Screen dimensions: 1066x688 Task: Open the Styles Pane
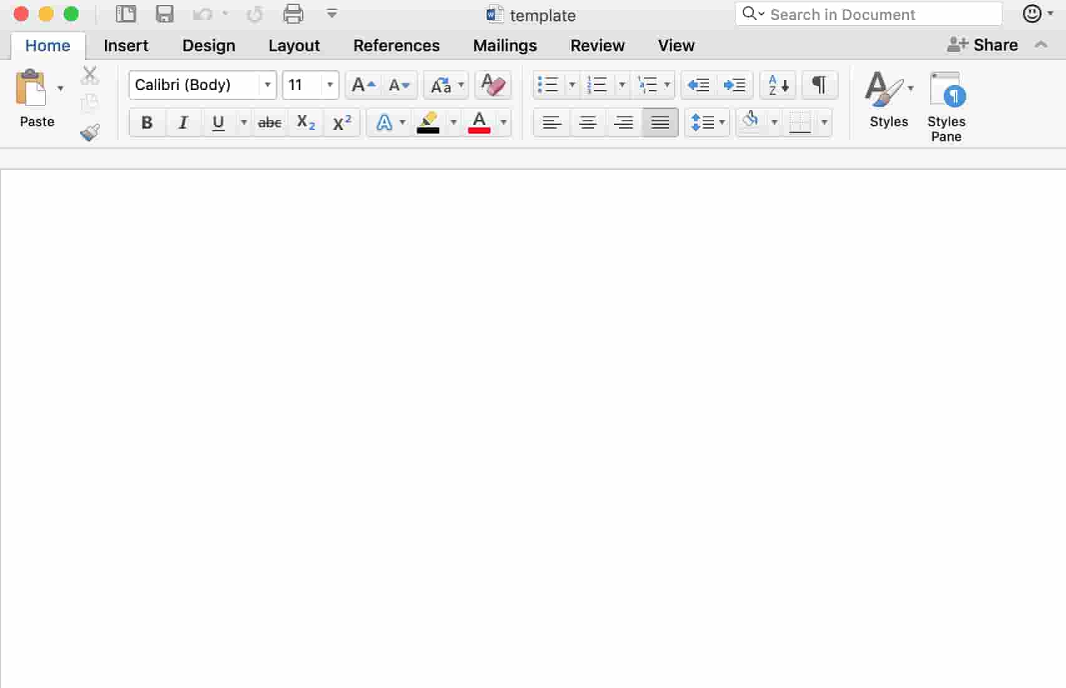(x=946, y=106)
